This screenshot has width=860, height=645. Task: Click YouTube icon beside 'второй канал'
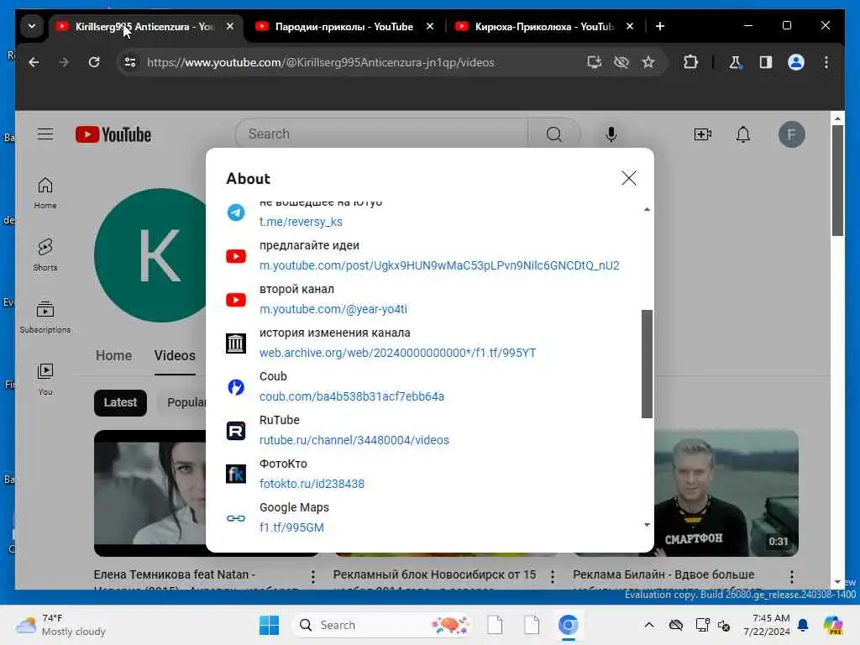coord(236,300)
